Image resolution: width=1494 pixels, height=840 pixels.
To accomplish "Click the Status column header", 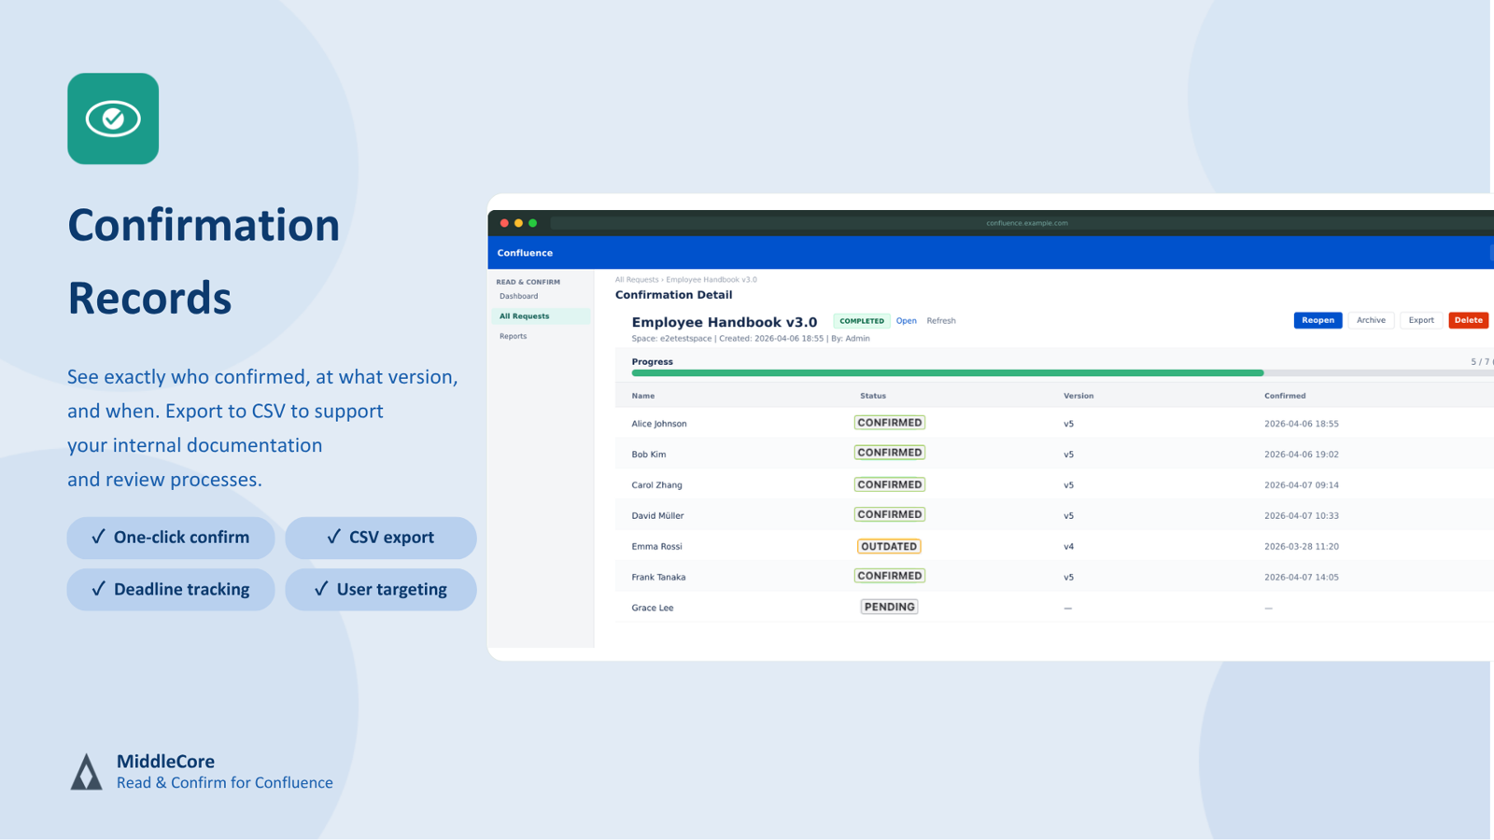I will (x=873, y=396).
